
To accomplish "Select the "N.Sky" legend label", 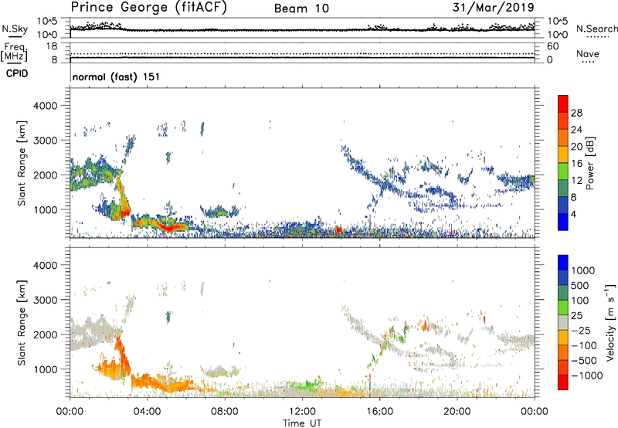I will (15, 29).
